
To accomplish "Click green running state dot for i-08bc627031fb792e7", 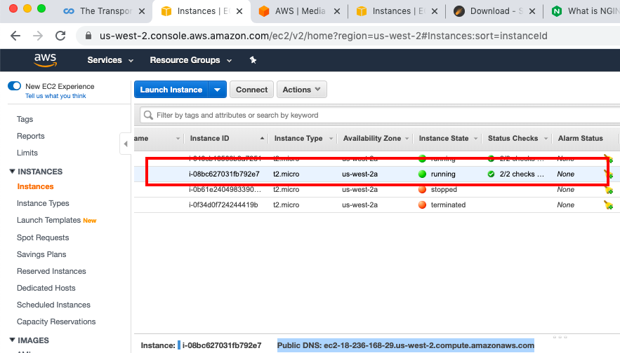I will (422, 174).
